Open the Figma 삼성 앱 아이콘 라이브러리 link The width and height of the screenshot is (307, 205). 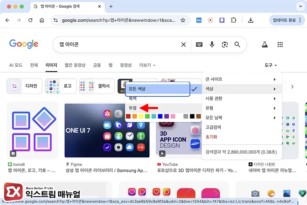(x=106, y=170)
